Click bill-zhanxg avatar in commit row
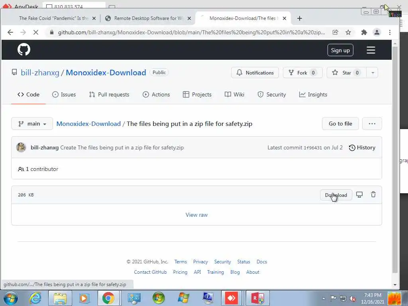The width and height of the screenshot is (408, 306). coord(21,147)
